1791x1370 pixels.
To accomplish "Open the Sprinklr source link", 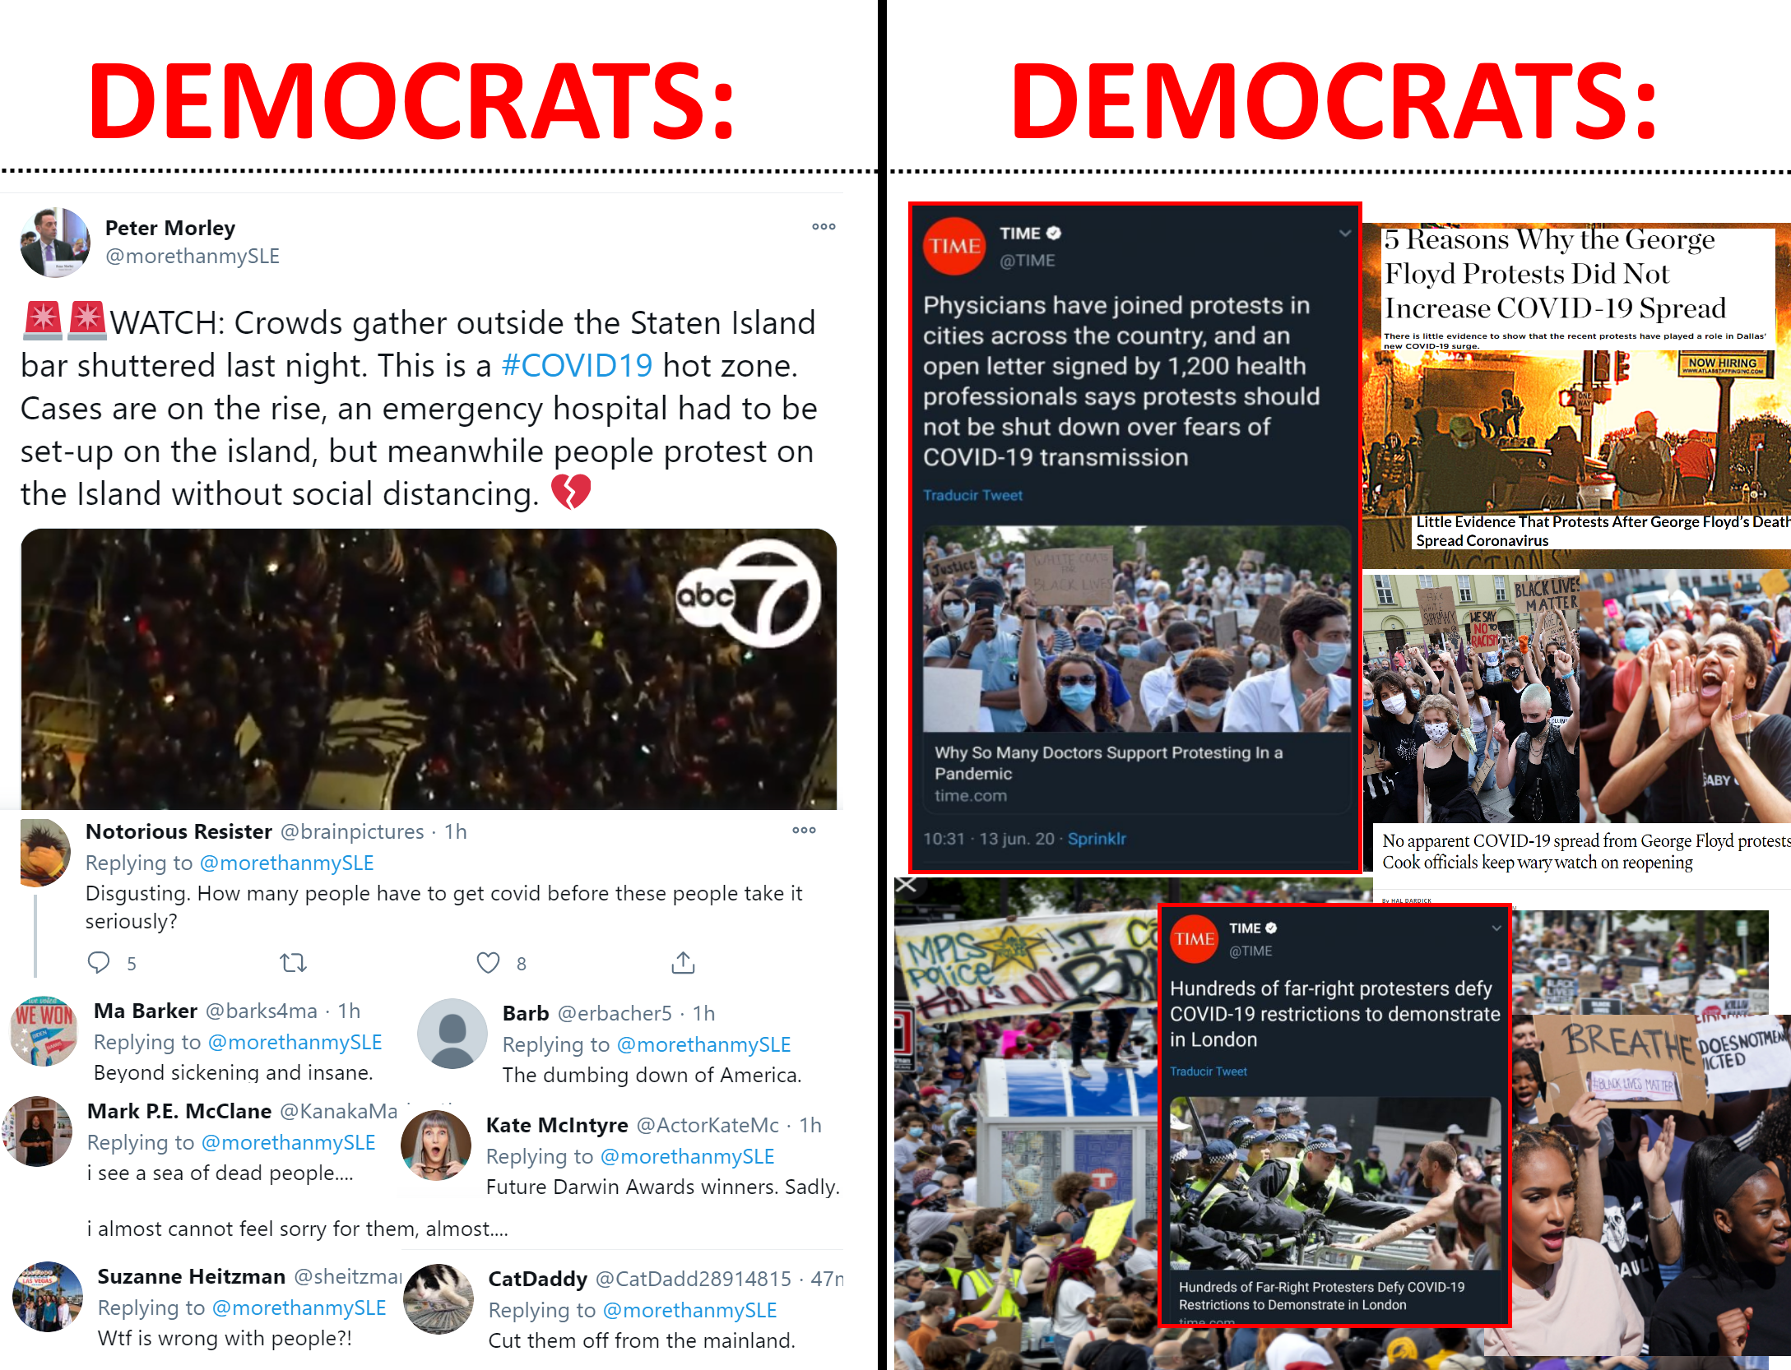I will [1097, 839].
